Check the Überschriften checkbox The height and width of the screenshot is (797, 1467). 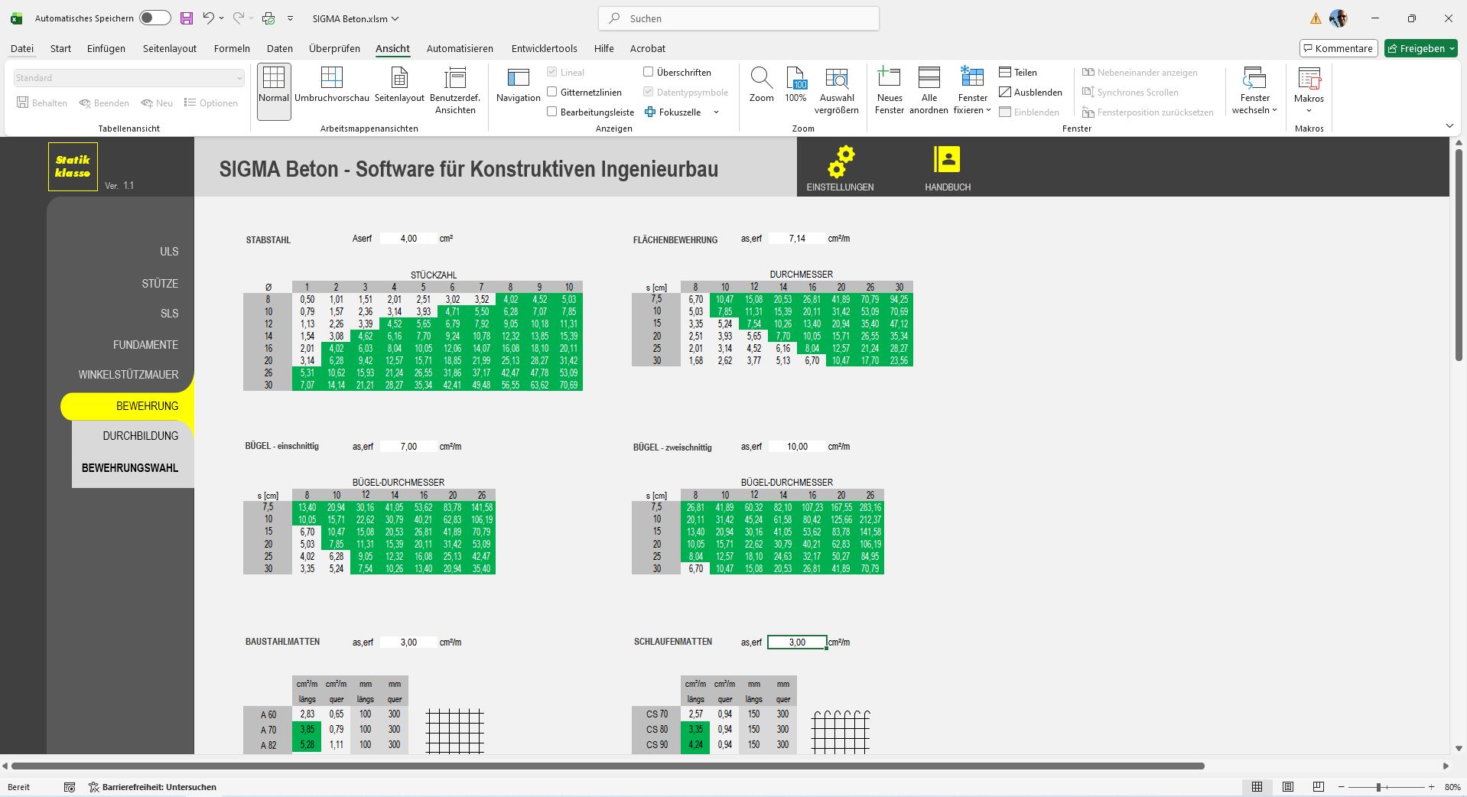pyautogui.click(x=648, y=72)
